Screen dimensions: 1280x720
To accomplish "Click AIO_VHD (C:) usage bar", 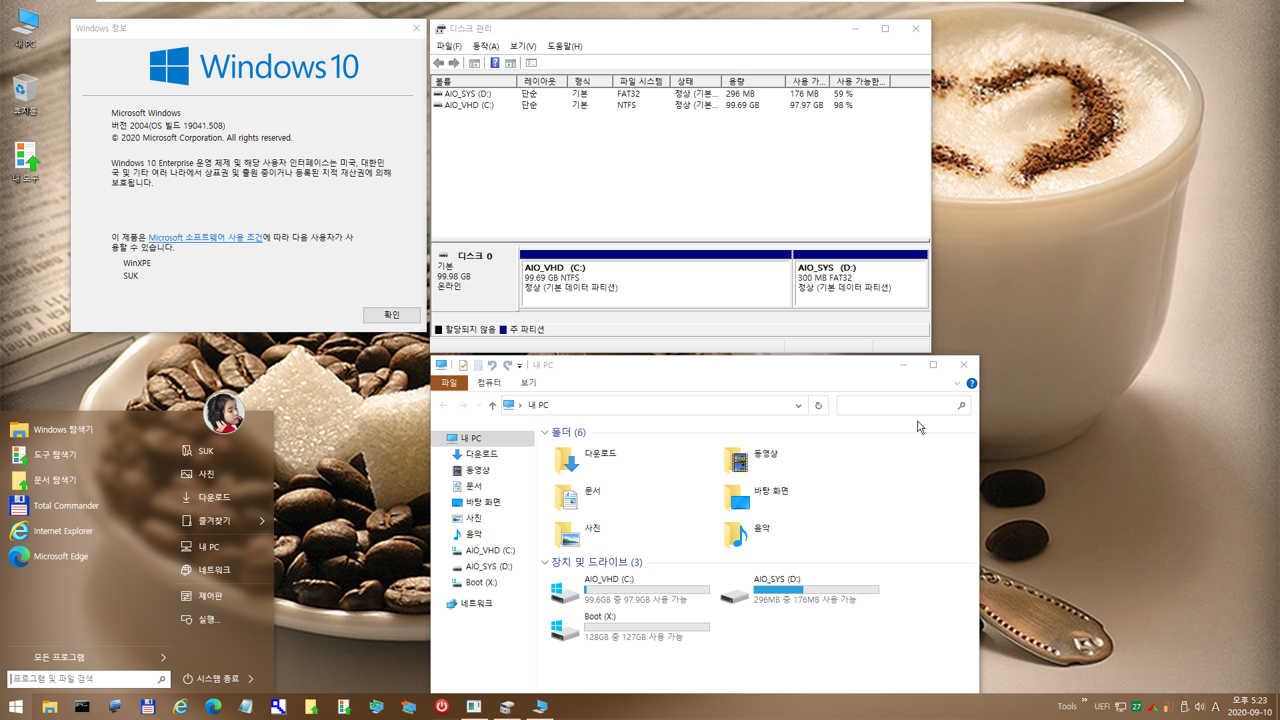I will (x=647, y=590).
